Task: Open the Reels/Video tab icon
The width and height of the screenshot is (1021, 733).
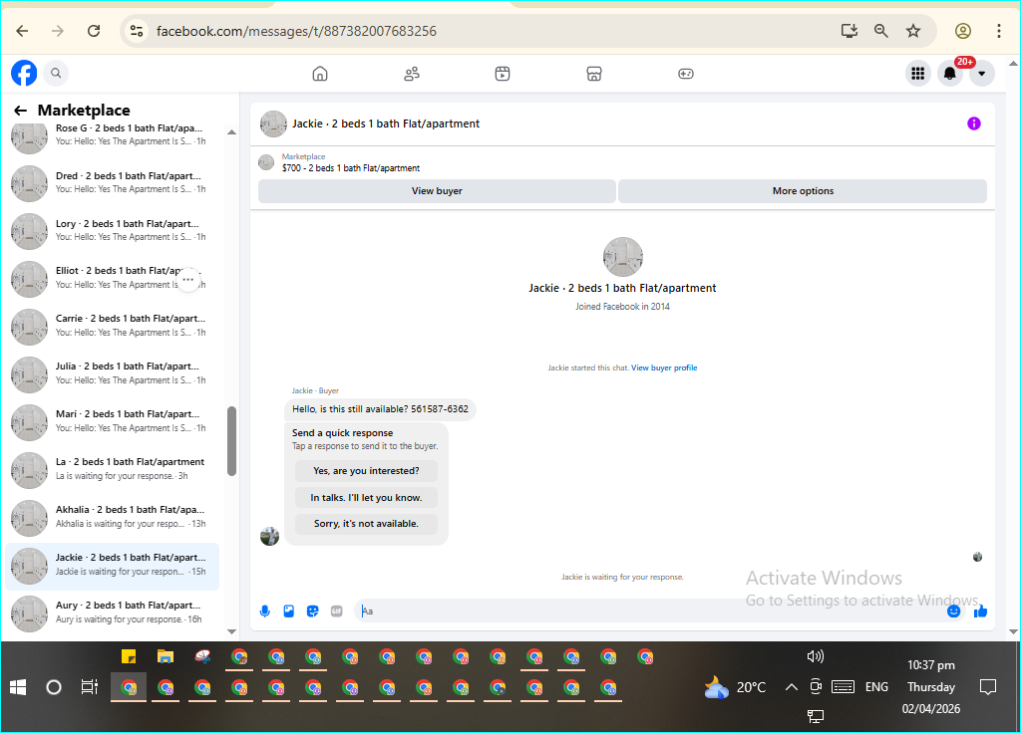Action: click(x=503, y=74)
